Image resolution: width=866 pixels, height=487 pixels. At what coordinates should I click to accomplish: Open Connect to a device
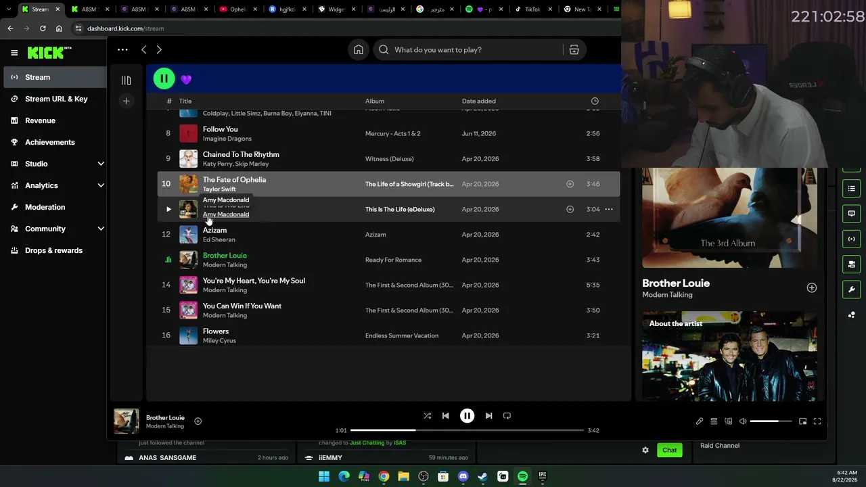click(728, 421)
